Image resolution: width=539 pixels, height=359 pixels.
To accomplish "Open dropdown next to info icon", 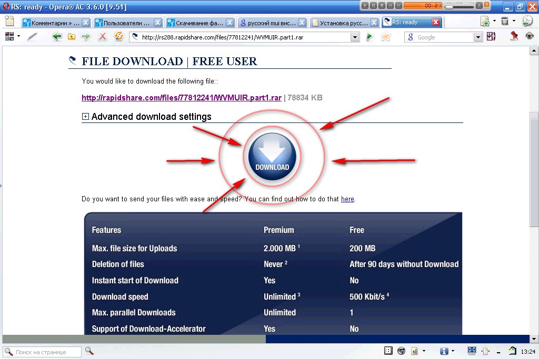I will coord(453,351).
